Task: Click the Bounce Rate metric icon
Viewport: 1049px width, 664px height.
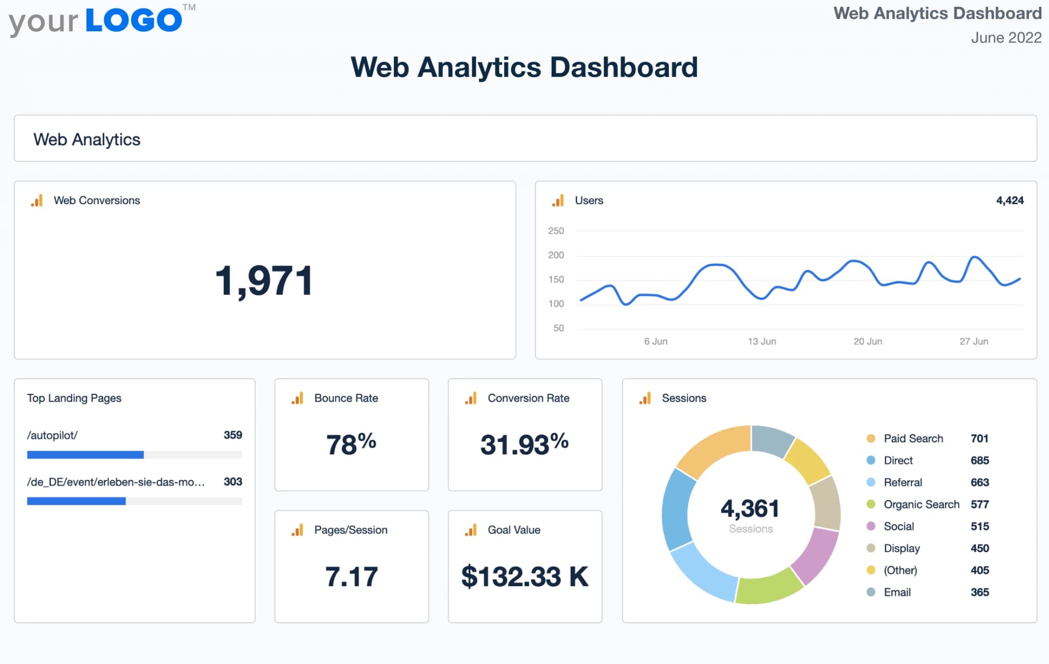Action: point(298,399)
